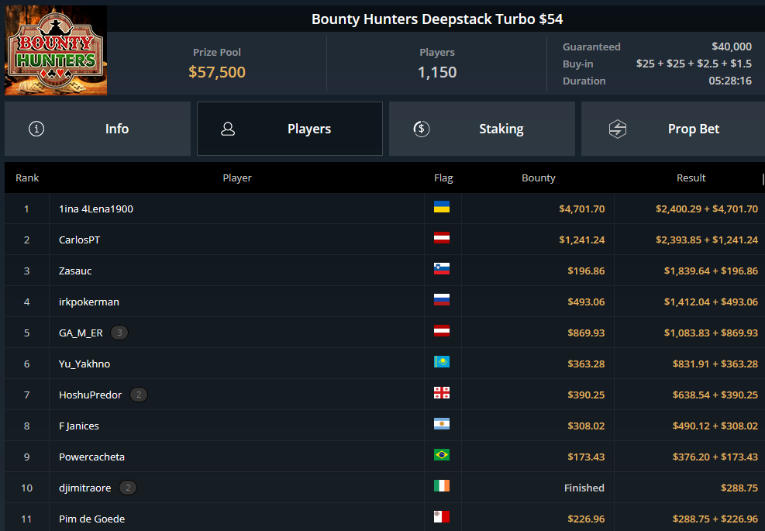This screenshot has height=531, width=765.
Task: Open the Info tab
Action: [x=98, y=129]
